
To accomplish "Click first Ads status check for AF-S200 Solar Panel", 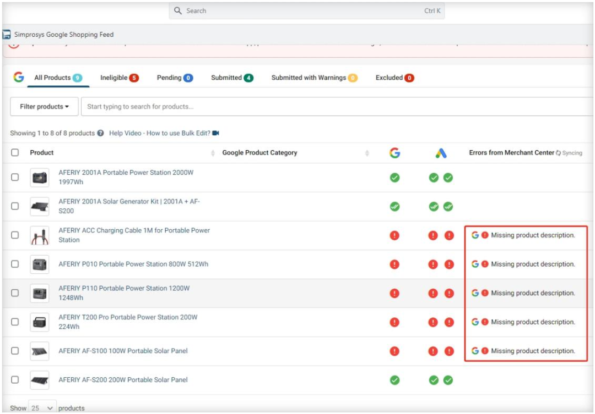I will [x=434, y=380].
